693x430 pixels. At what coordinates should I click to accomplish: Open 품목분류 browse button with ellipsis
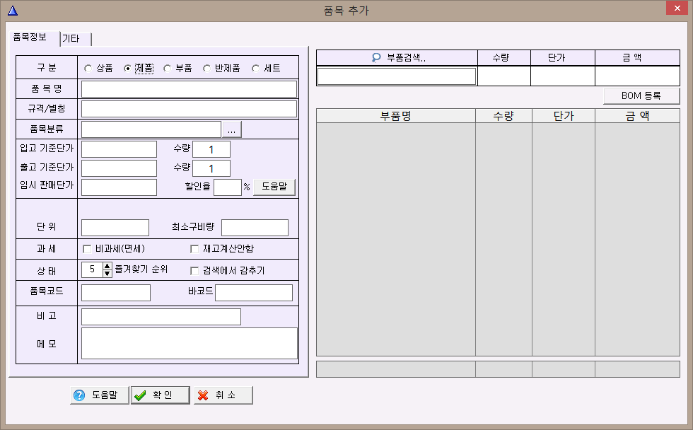(232, 129)
